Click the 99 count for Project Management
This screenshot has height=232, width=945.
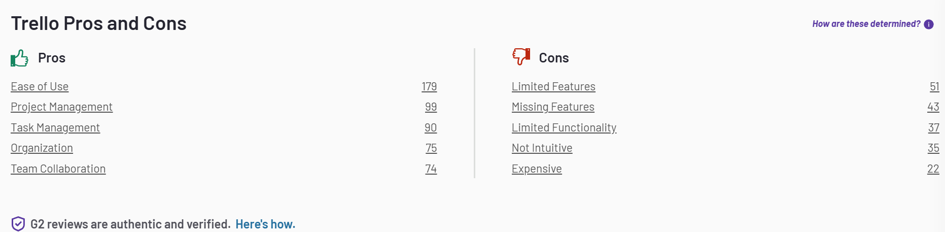(x=431, y=107)
